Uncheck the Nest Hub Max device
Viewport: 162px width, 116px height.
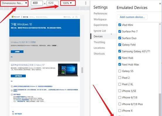pyautogui.click(x=120, y=64)
